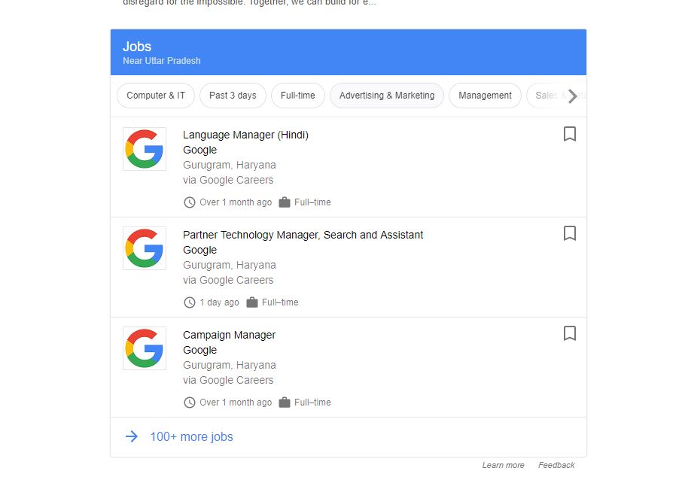679x477 pixels.
Task: Click Google logo of Language Manager listing
Action: coord(145,149)
